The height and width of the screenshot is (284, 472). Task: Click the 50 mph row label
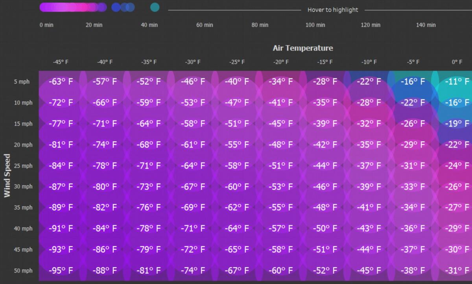(22, 271)
